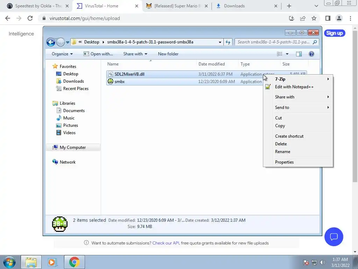Screen dimensions: 358x269
Task: Open the Explorer help icon
Action: click(311, 54)
